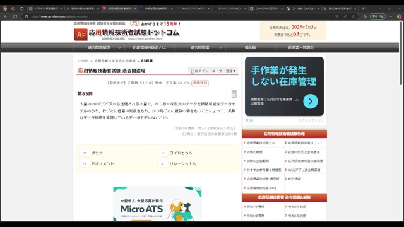Click the HOME breadcrumb link
Image resolution: width=404 pixels, height=227 pixels.
[83, 61]
